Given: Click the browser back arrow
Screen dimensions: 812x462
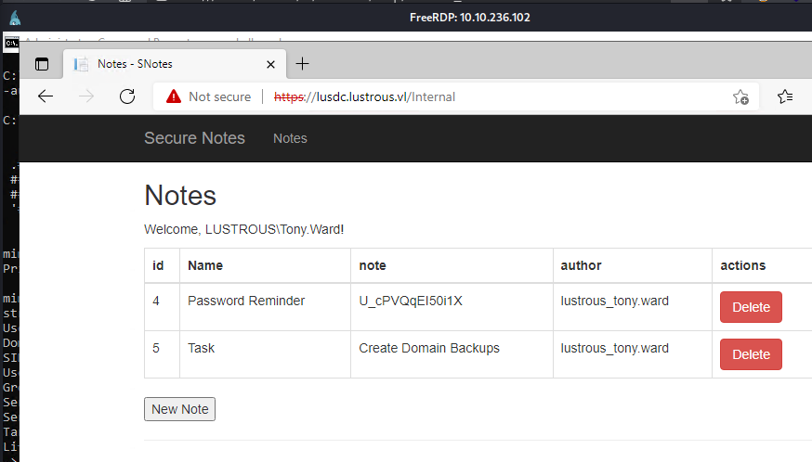Looking at the screenshot, I should point(46,96).
